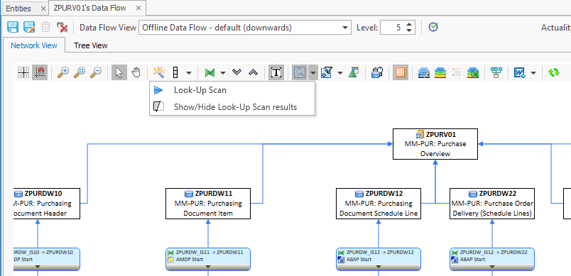The height and width of the screenshot is (276, 571).
Task: Click the green flask analysis icon
Action: point(354,73)
